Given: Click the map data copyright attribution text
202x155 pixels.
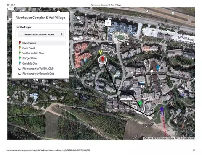Looking at the screenshot, I should point(169,138).
